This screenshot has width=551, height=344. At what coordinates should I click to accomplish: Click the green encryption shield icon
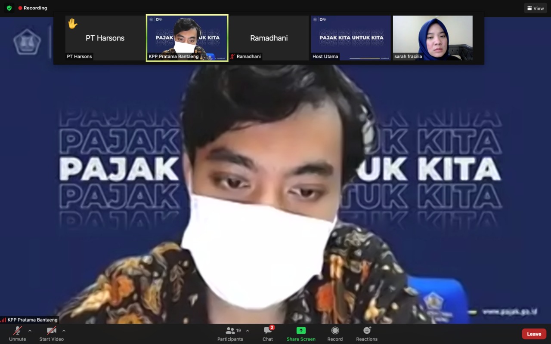pyautogui.click(x=9, y=8)
